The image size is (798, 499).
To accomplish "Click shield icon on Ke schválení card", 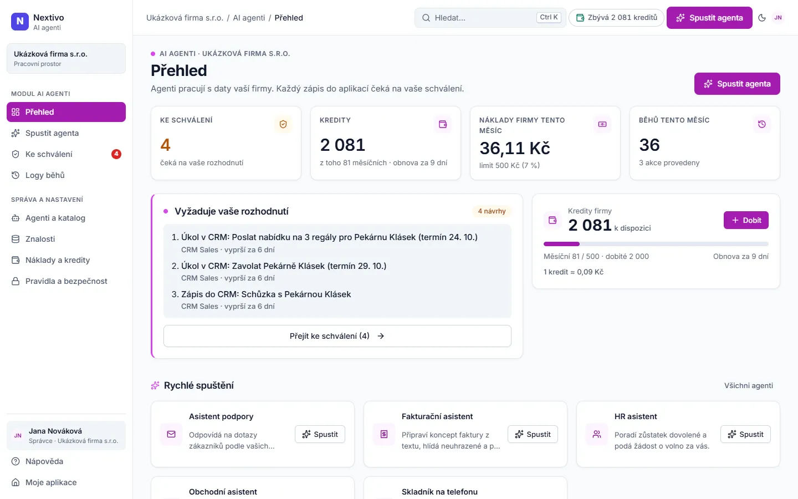I will [x=283, y=124].
